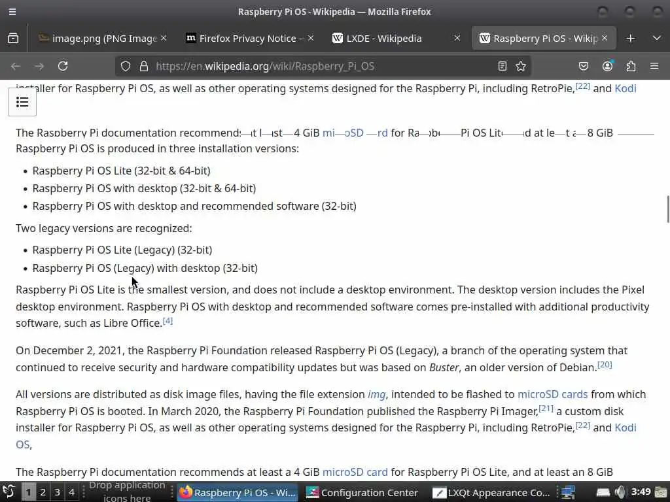
Task: Open citation [22] in top paragraph
Action: click(x=582, y=86)
